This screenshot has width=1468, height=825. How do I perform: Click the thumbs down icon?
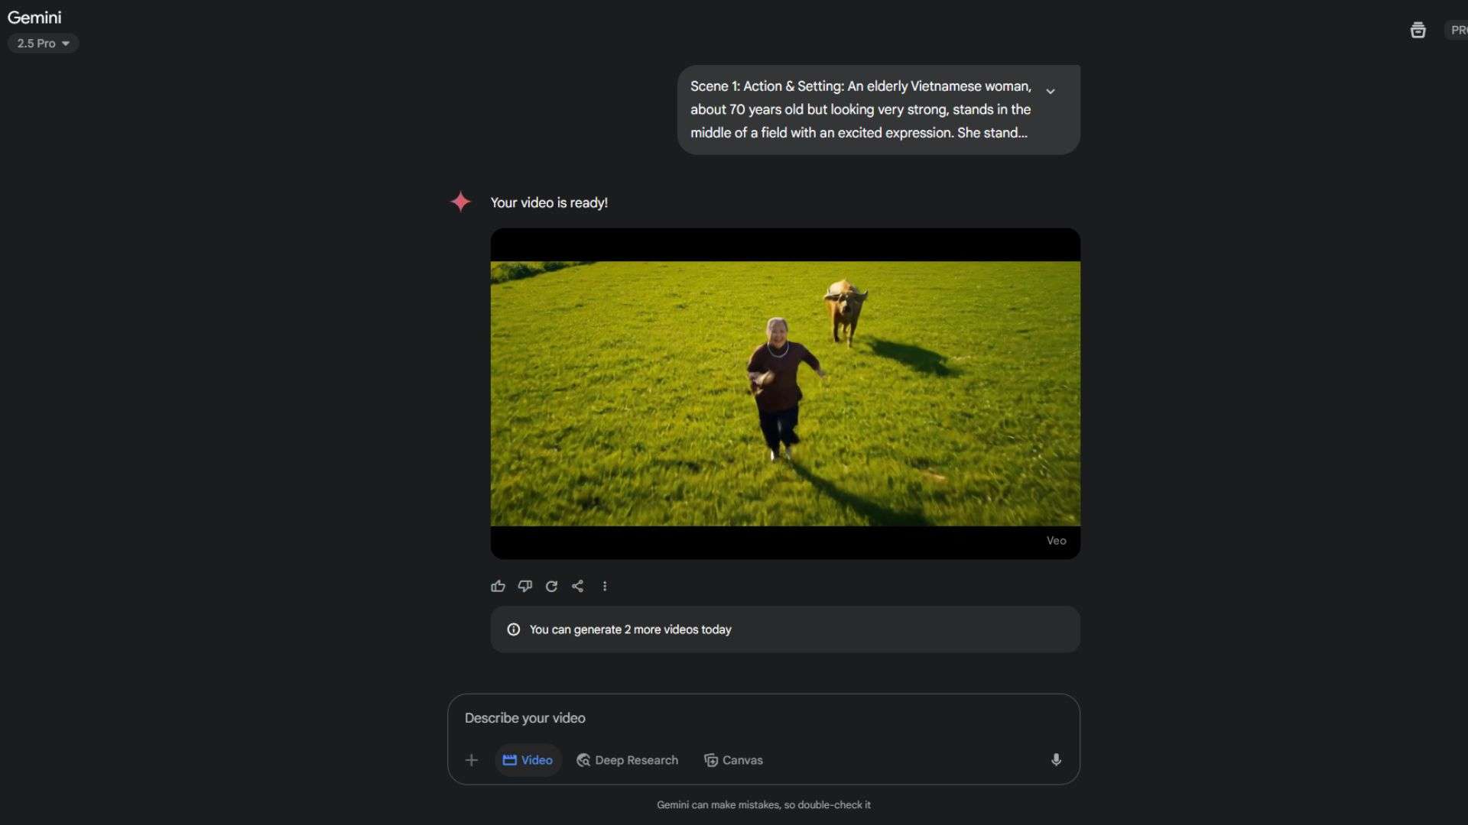525,586
